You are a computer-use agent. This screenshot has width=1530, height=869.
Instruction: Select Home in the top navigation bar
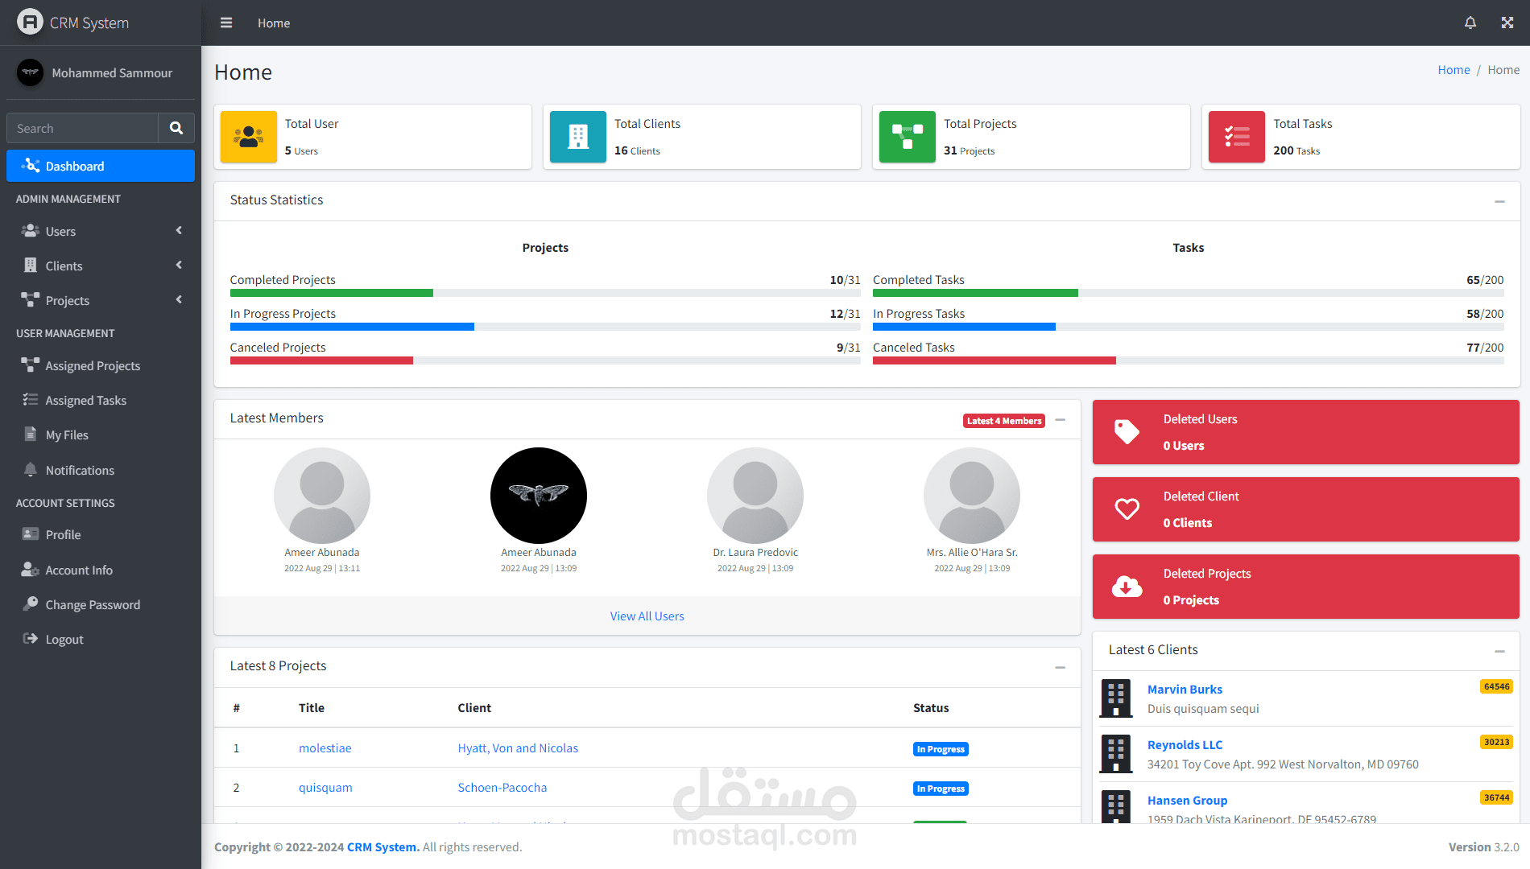click(273, 23)
